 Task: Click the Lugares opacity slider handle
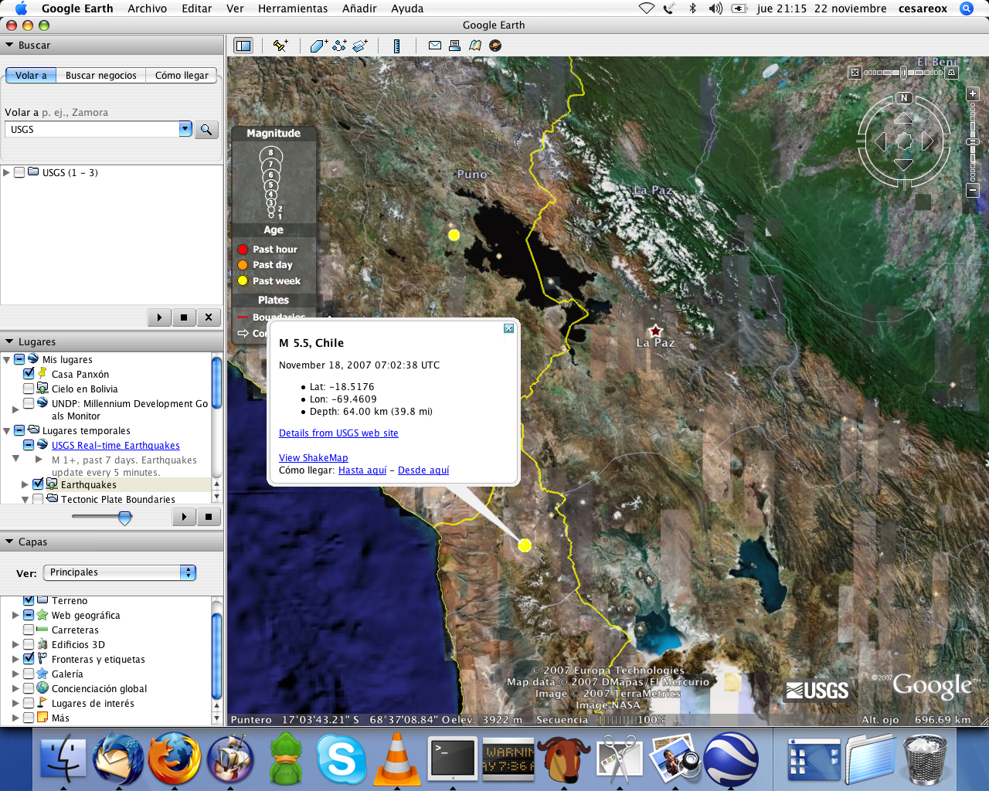pos(125,518)
